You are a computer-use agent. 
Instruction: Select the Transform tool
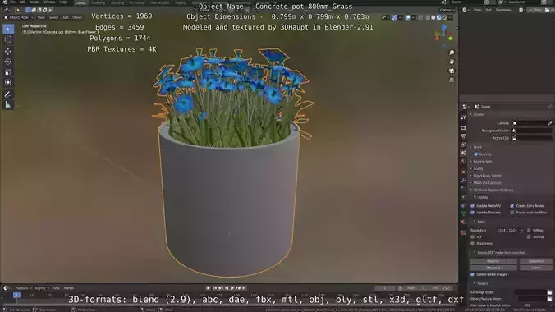(x=8, y=82)
